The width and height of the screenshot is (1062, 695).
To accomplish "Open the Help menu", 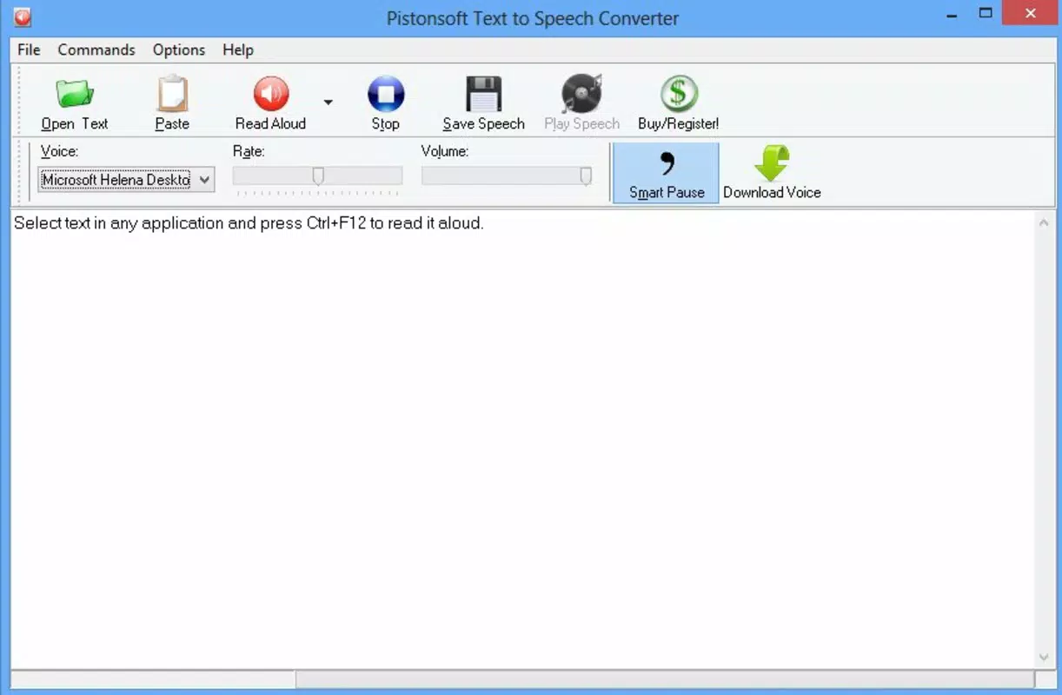I will point(238,50).
